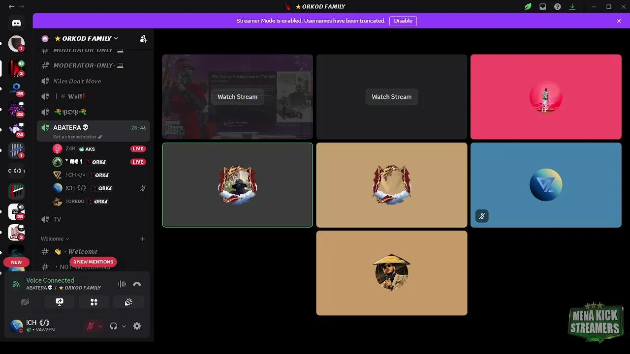630x354 pixels.
Task: Create channel in Welcome category
Action: pyautogui.click(x=143, y=239)
